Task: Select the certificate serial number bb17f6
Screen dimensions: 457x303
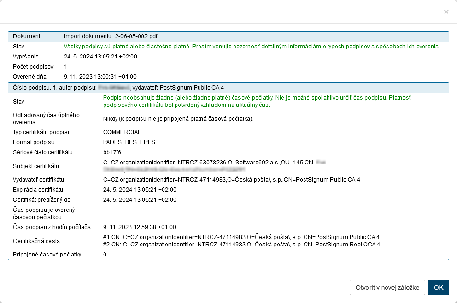Action: (x=112, y=152)
